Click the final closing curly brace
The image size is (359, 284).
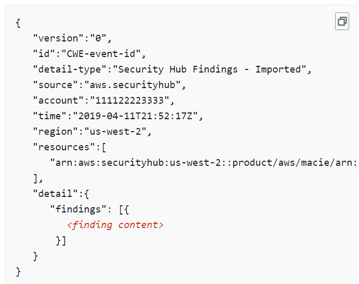18,271
